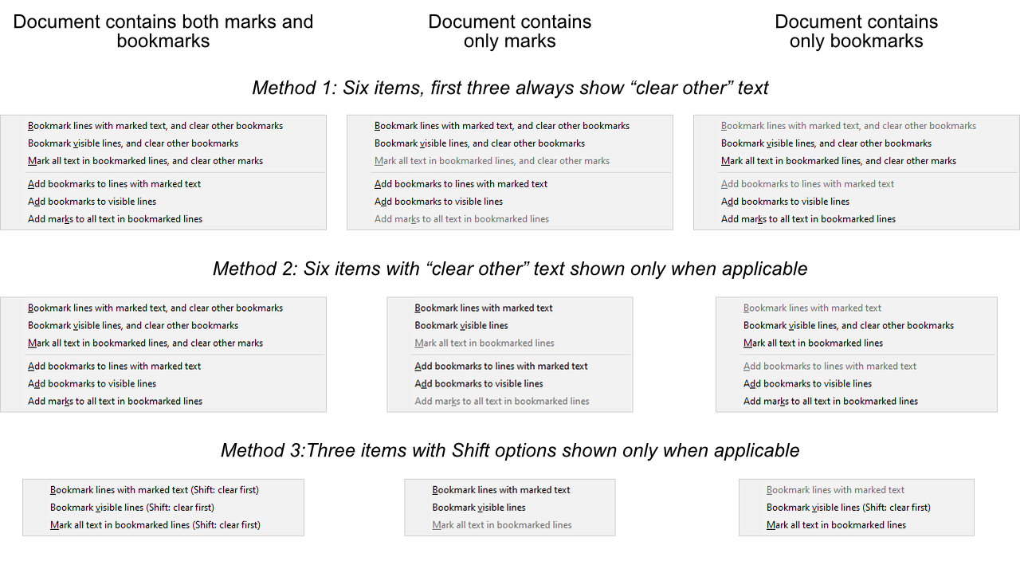Method 2 bookmarks-only menu: Add marks to all text

(x=857, y=401)
